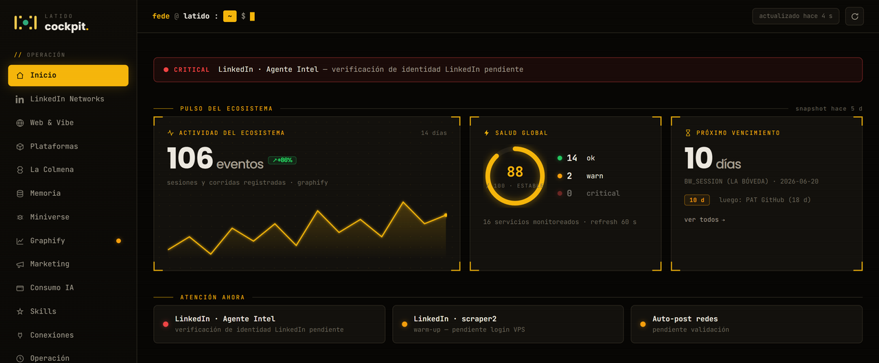Click '16 servicios monitoreados · refresh 60 s'
879x363 pixels.
560,223
